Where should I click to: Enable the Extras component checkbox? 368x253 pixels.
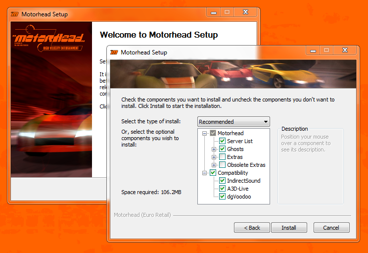pos(223,157)
